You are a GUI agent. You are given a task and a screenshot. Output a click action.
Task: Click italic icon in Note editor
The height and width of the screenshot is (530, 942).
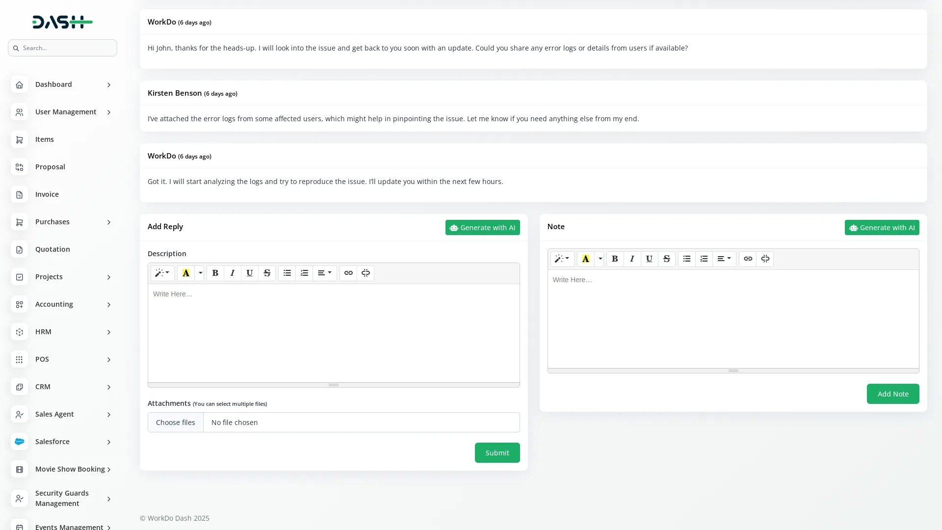pyautogui.click(x=632, y=259)
